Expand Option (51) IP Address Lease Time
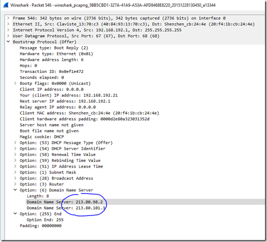 click(15, 166)
